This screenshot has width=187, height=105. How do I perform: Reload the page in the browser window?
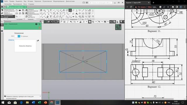click(131, 7)
